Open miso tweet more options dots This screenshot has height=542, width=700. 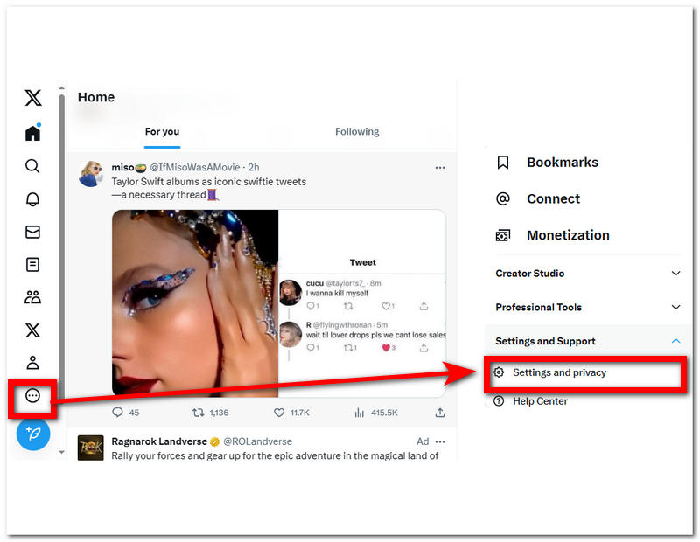(x=440, y=168)
